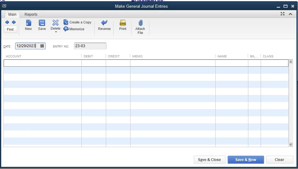This screenshot has height=169, width=298.
Task: Collapse the ribbon with the chevron
Action: [x=290, y=14]
